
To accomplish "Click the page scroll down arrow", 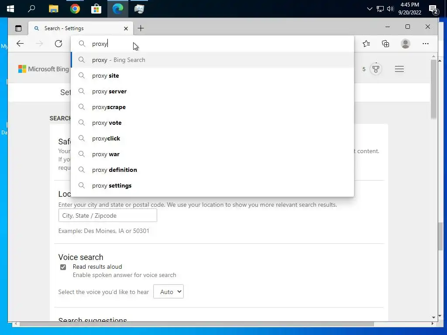I will coord(433,318).
